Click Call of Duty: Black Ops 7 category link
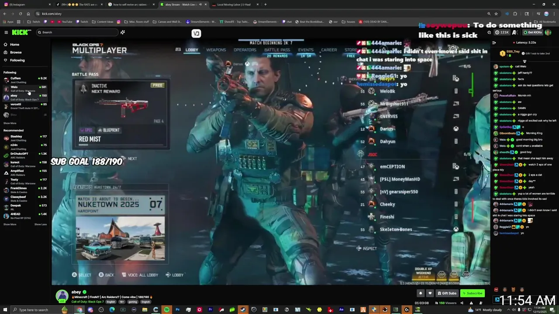The height and width of the screenshot is (314, 559). pyautogui.click(x=87, y=302)
